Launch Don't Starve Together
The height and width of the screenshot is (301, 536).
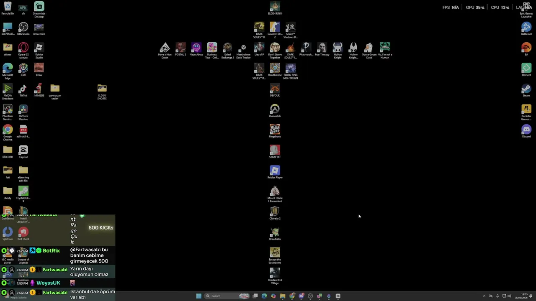tap(275, 51)
